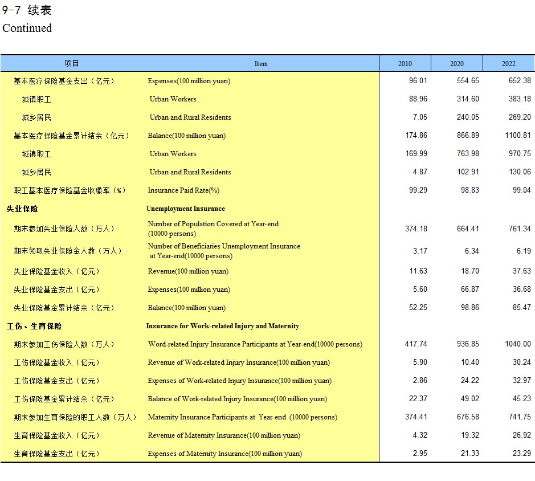
Task: Select the Insurance Paid Rate(%) label
Action: tap(183, 190)
